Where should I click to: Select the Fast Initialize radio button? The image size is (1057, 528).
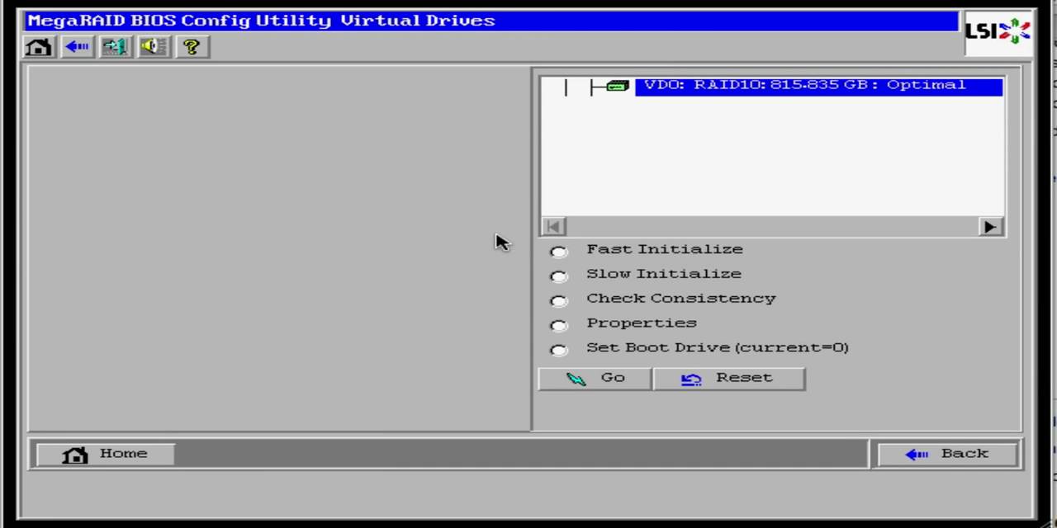[559, 252]
